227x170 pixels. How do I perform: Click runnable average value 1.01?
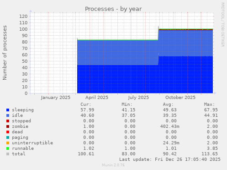pos(171,148)
